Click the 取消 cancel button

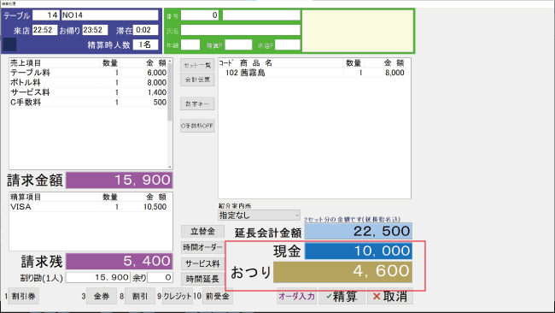point(389,297)
